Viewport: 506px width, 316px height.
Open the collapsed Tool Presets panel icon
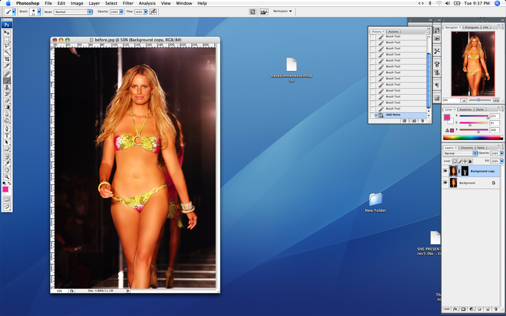pyautogui.click(x=437, y=51)
